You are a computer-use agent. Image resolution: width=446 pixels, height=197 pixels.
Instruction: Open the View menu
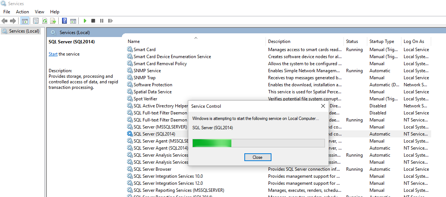point(39,12)
